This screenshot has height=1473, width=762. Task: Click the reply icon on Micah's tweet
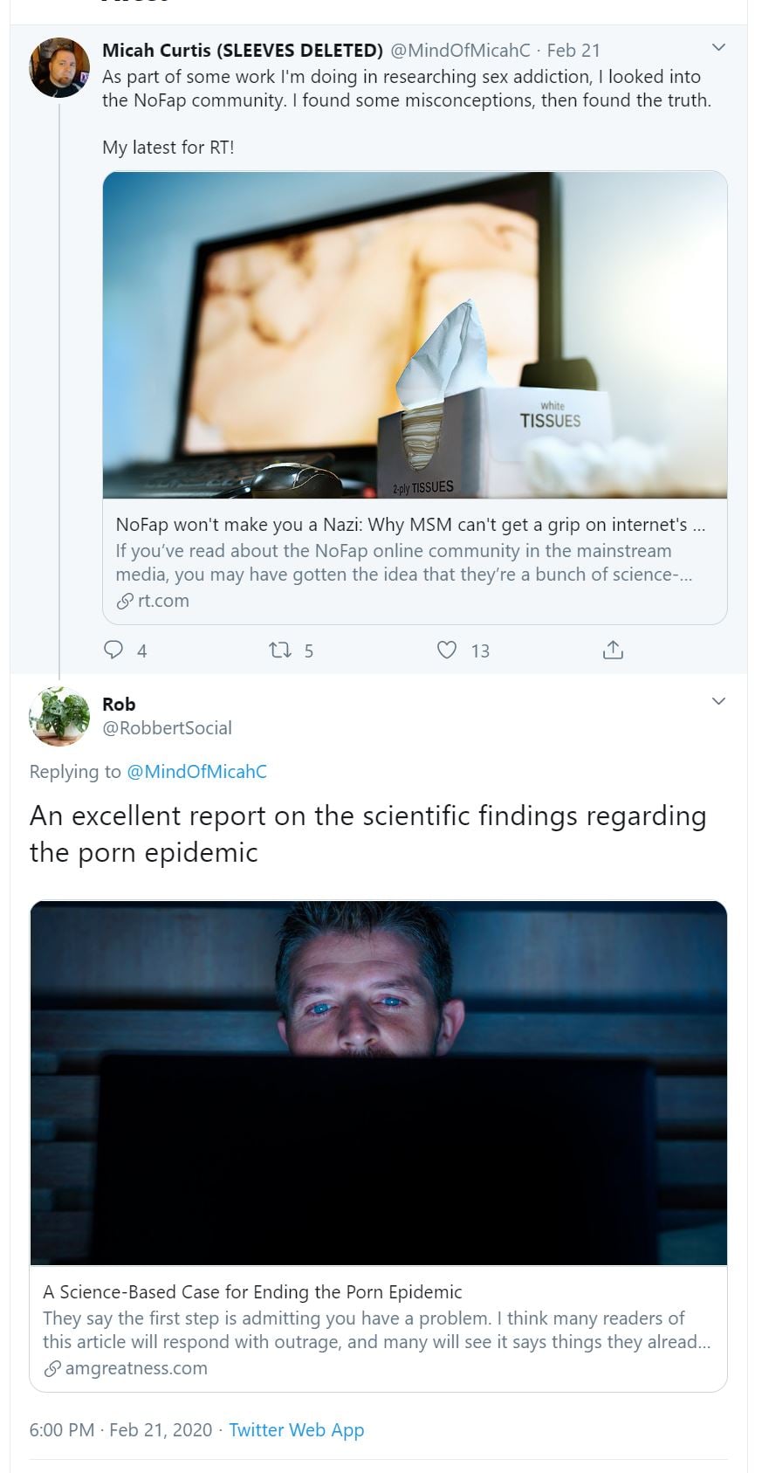pos(113,650)
